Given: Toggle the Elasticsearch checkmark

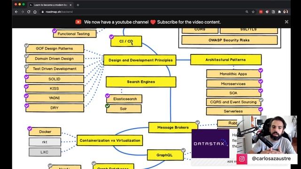Looking at the screenshot, I should click(x=107, y=95).
